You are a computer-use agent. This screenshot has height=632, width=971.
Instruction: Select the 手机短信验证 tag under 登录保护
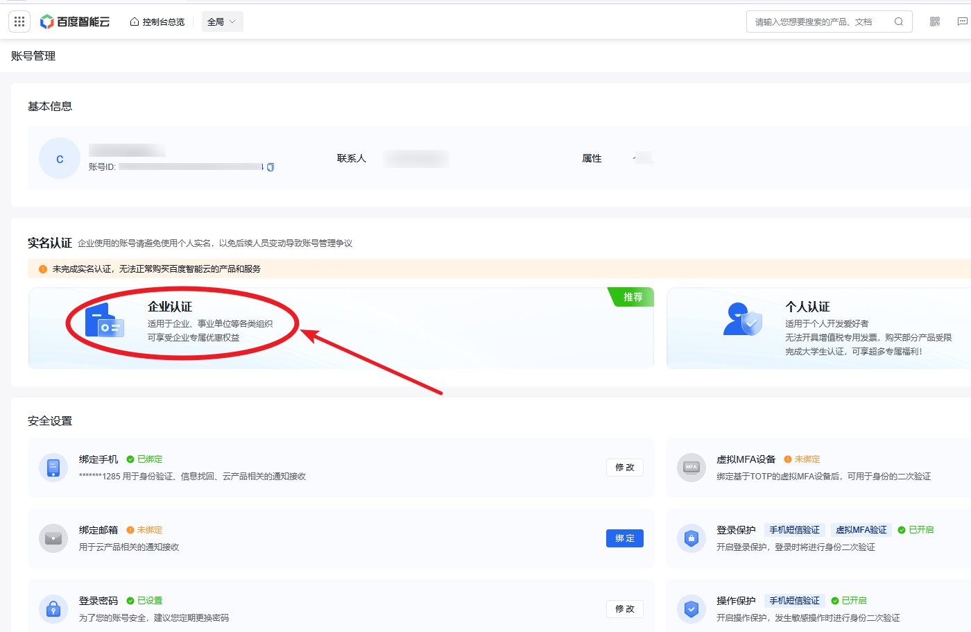coord(794,529)
